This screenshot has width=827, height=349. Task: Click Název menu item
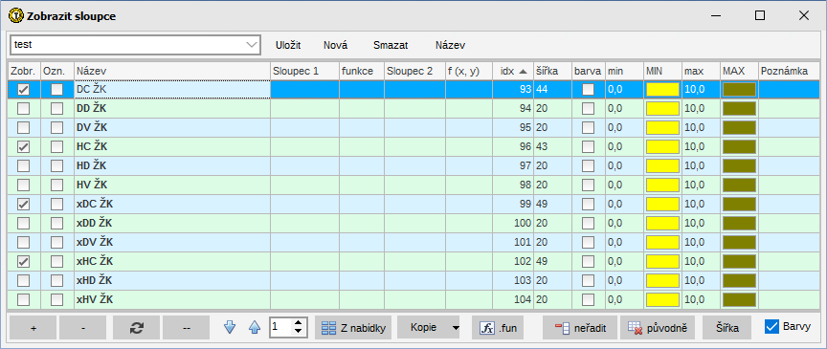[x=451, y=45]
